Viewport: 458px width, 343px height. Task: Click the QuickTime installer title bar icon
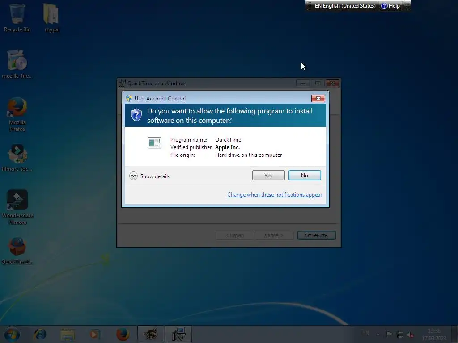click(123, 84)
